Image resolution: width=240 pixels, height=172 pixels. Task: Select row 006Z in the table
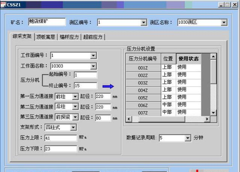143,106
